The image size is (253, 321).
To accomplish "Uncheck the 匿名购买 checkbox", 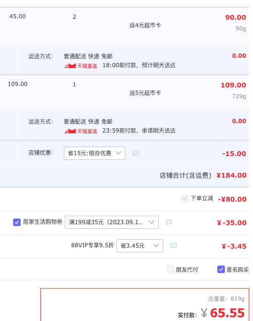I will [221, 269].
